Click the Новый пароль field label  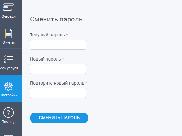pos(45,59)
